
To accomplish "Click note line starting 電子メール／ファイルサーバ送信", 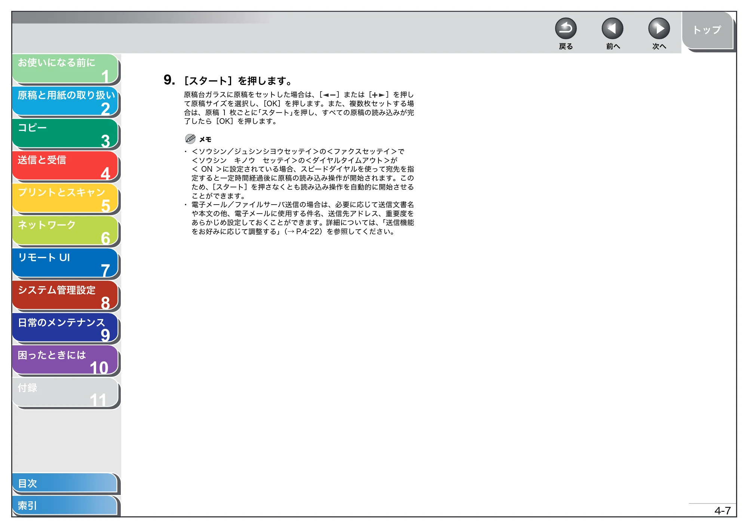I will (x=303, y=205).
